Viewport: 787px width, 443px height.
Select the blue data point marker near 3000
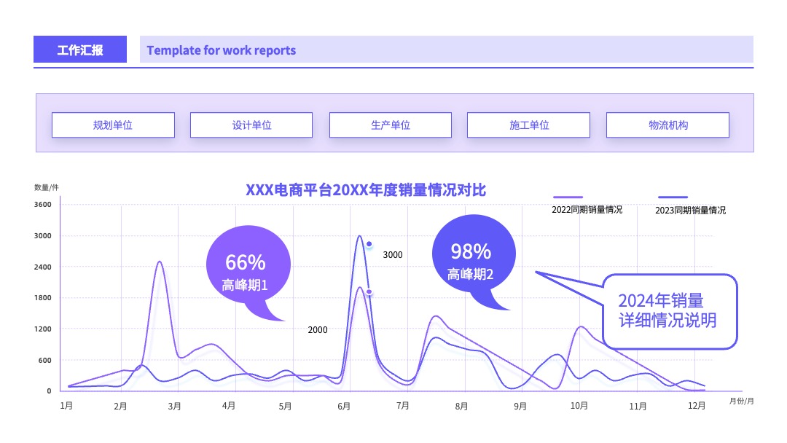coord(369,244)
